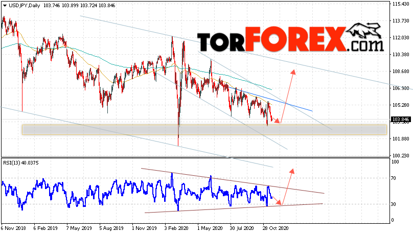This screenshot has height=234, width=413.
Task: Select the date label 28 Oct 2020
Action: (x=275, y=228)
